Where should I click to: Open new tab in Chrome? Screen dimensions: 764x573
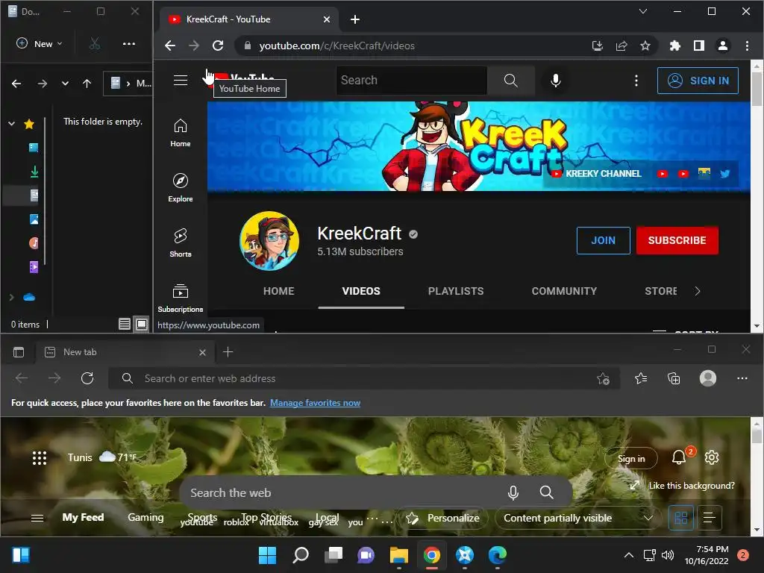[x=355, y=19]
